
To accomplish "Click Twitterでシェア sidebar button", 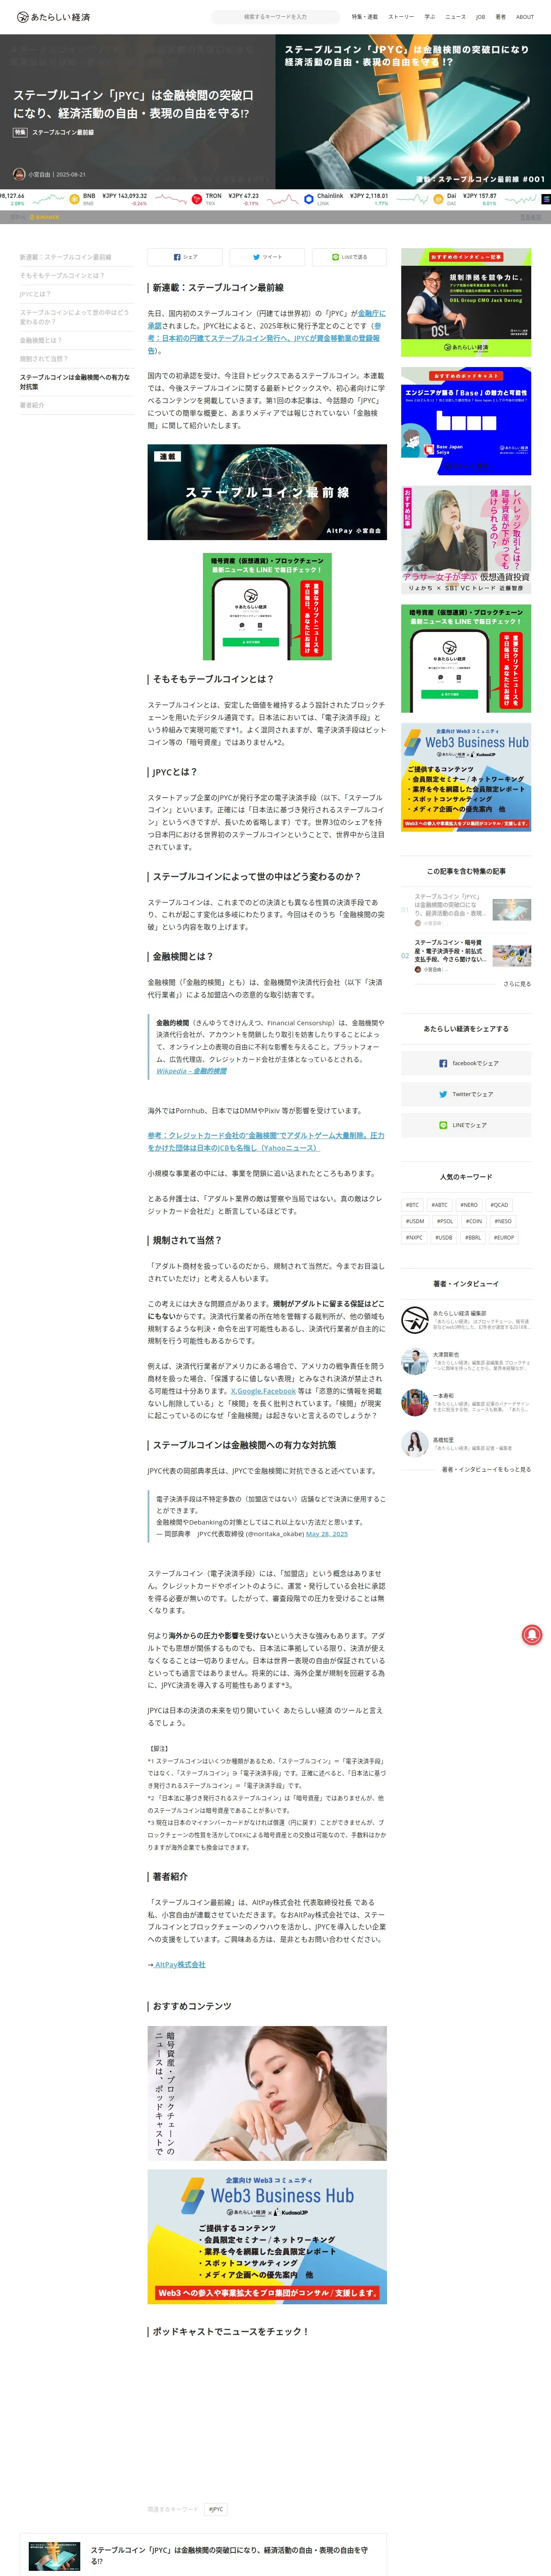I will [466, 1094].
